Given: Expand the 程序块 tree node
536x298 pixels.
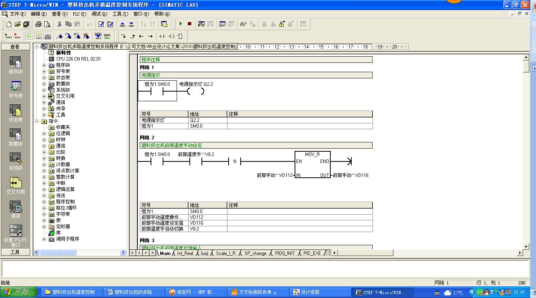Looking at the screenshot, I should coord(44,65).
